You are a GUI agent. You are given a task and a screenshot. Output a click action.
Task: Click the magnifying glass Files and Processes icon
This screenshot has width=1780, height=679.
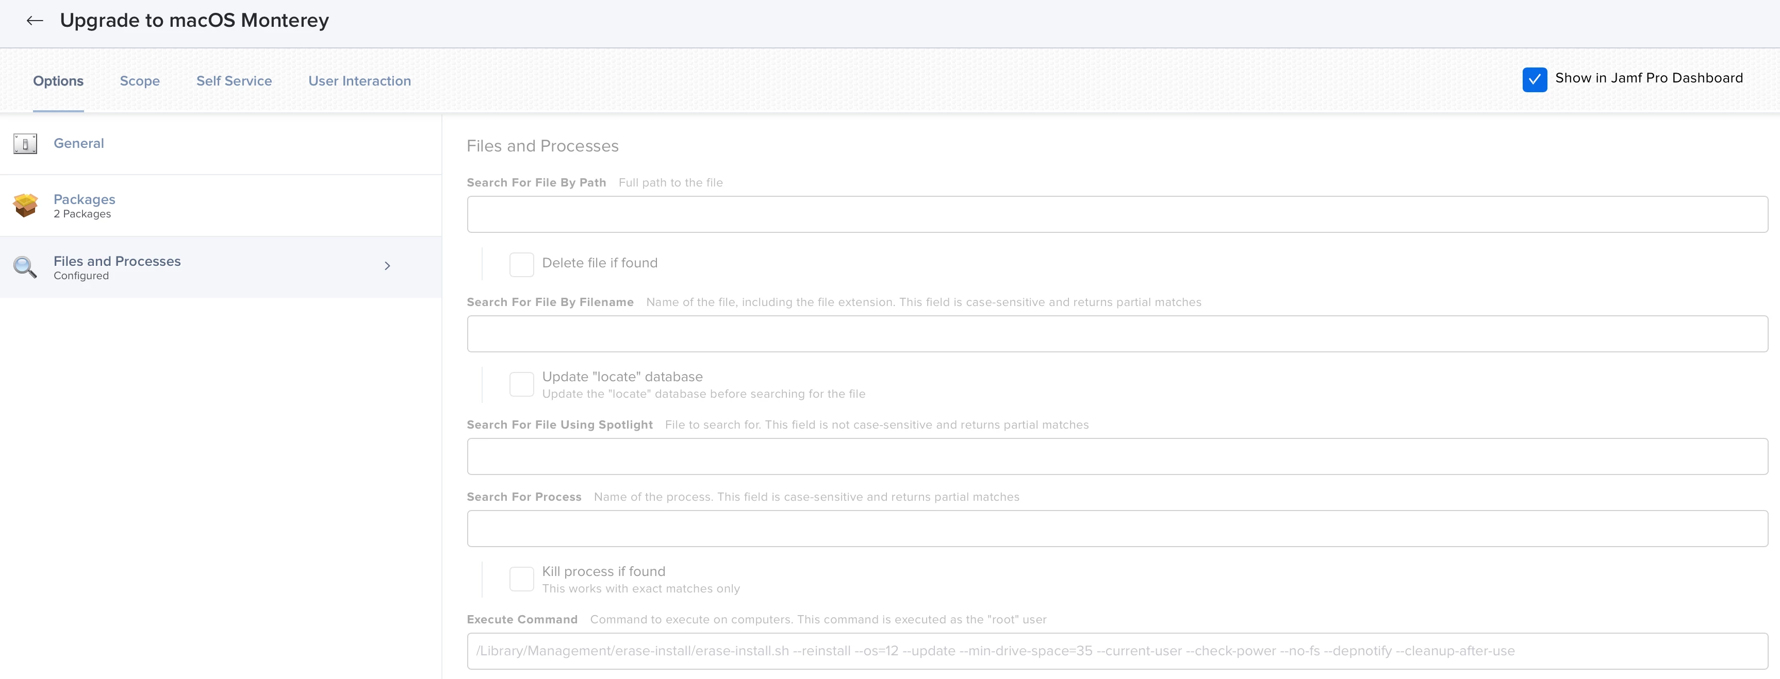click(26, 267)
